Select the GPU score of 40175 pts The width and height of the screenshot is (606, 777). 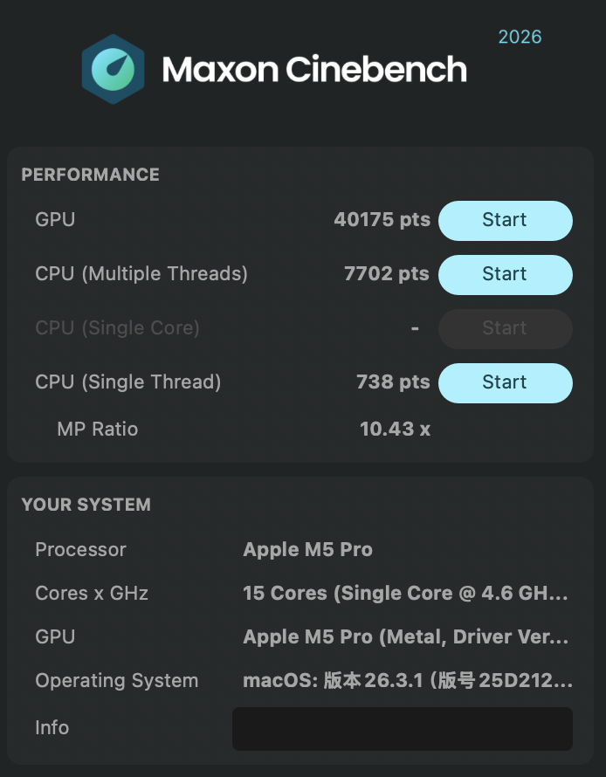382,220
